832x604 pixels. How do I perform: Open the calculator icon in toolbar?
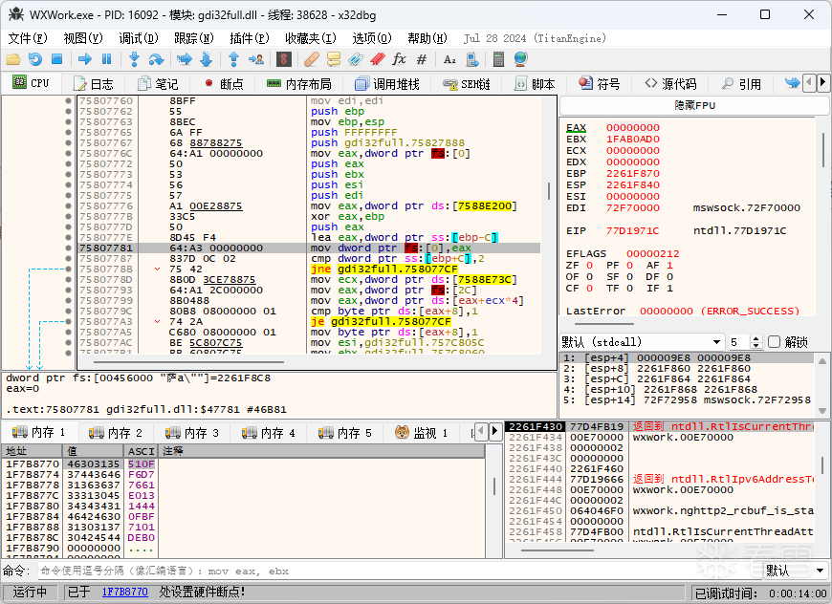[x=498, y=59]
